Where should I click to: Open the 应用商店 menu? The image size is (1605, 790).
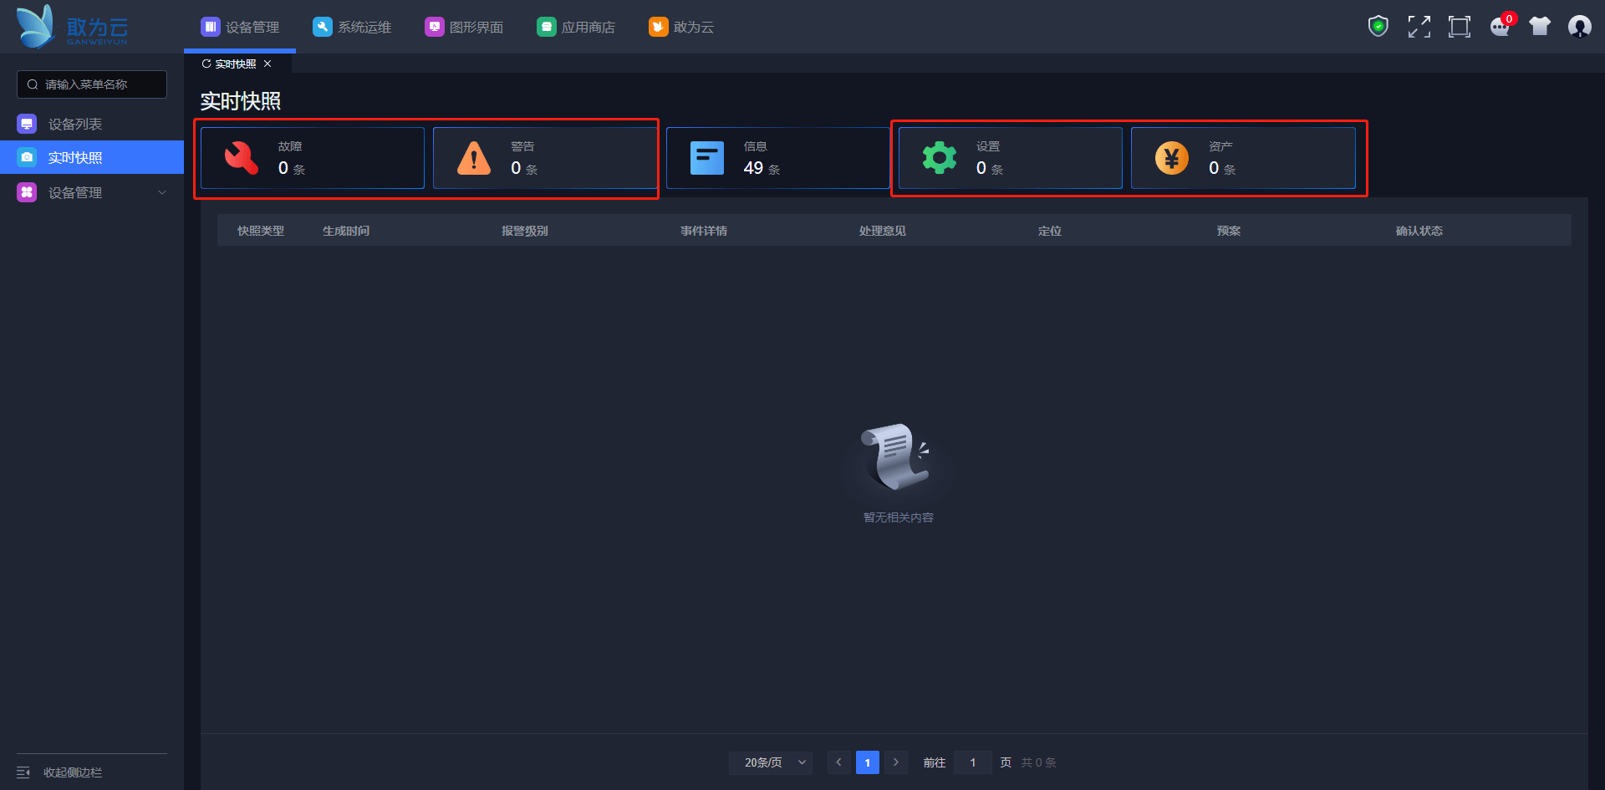pyautogui.click(x=576, y=27)
